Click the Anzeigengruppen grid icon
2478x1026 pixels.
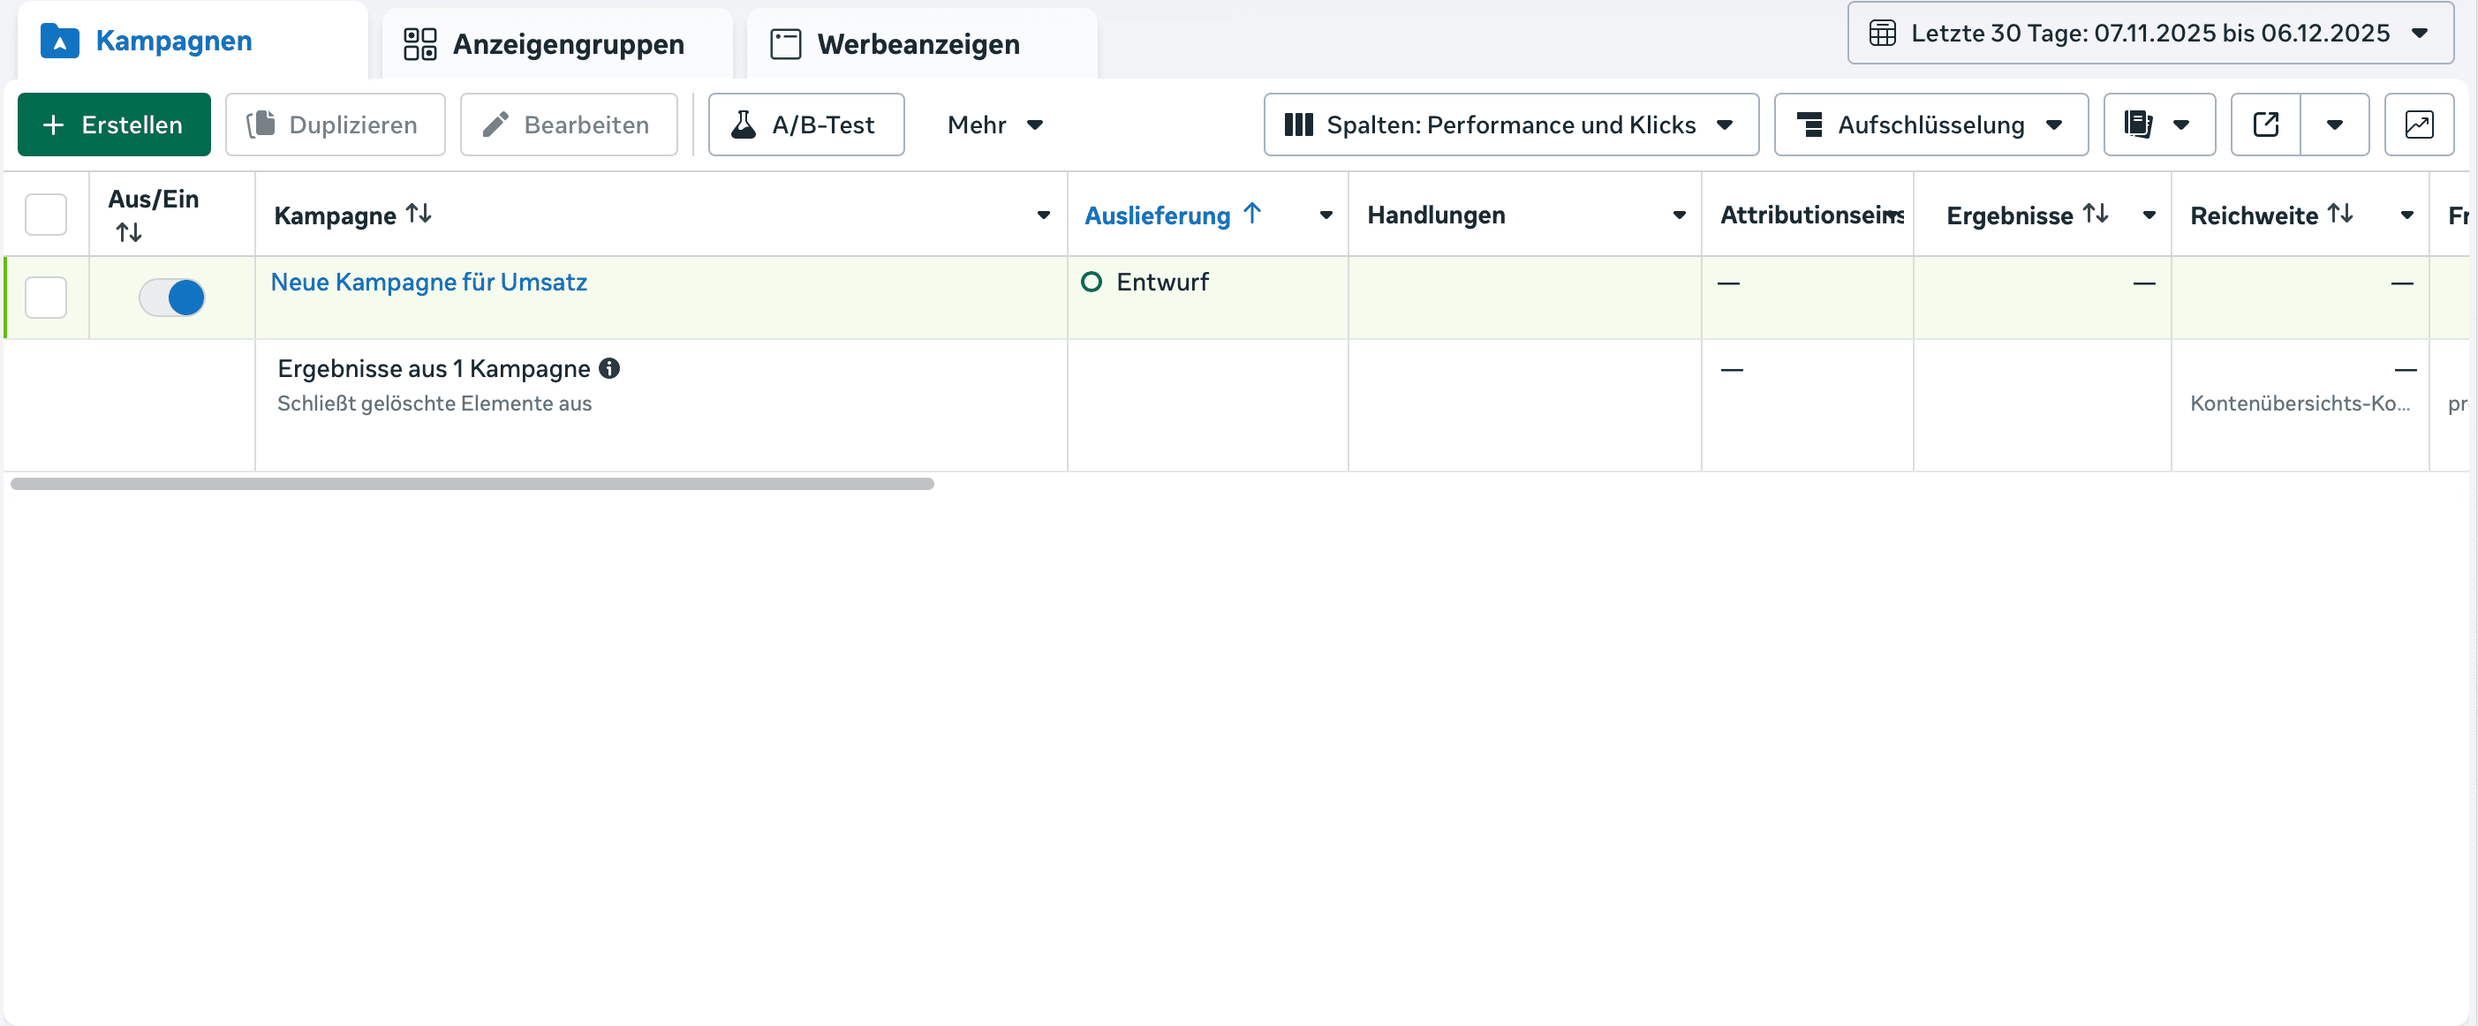pyautogui.click(x=419, y=43)
